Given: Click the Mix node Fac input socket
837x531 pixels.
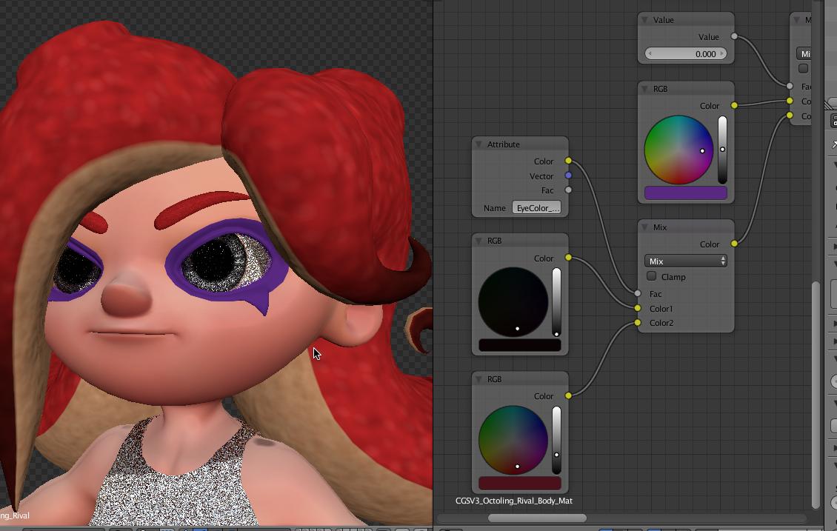Looking at the screenshot, I should [x=638, y=293].
